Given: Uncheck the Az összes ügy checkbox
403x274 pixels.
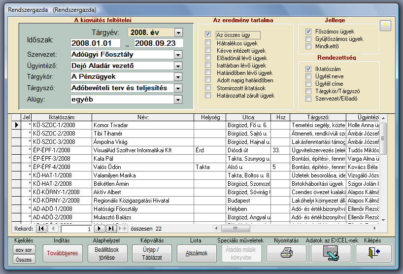Looking at the screenshot, I should point(208,34).
